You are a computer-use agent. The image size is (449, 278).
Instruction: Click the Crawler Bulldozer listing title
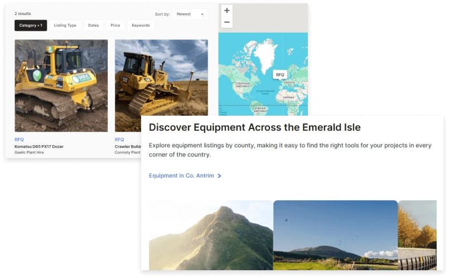coord(128,146)
